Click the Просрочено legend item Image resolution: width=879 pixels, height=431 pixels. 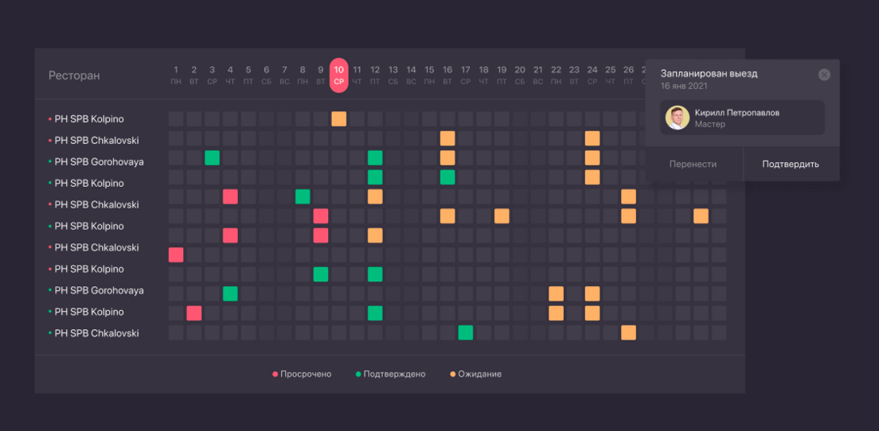(302, 374)
